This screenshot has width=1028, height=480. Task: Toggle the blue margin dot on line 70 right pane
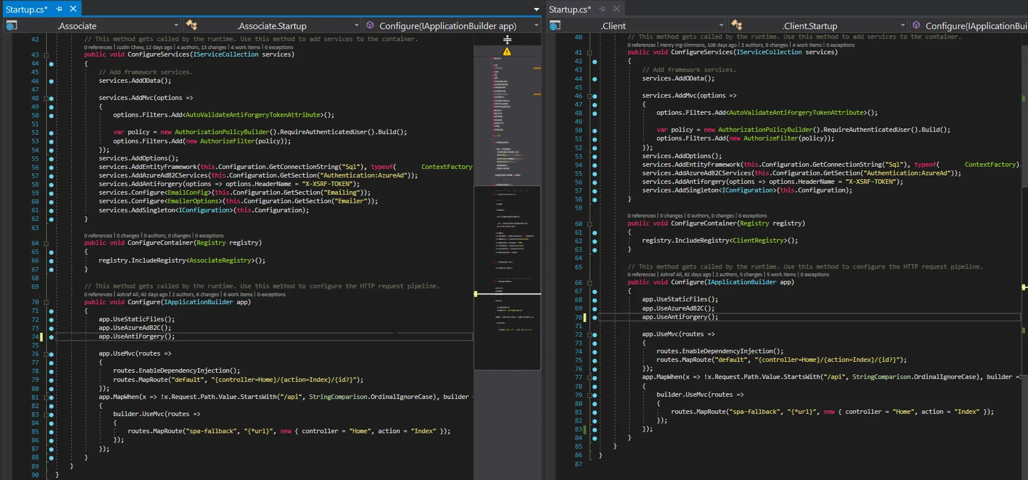pyautogui.click(x=595, y=317)
